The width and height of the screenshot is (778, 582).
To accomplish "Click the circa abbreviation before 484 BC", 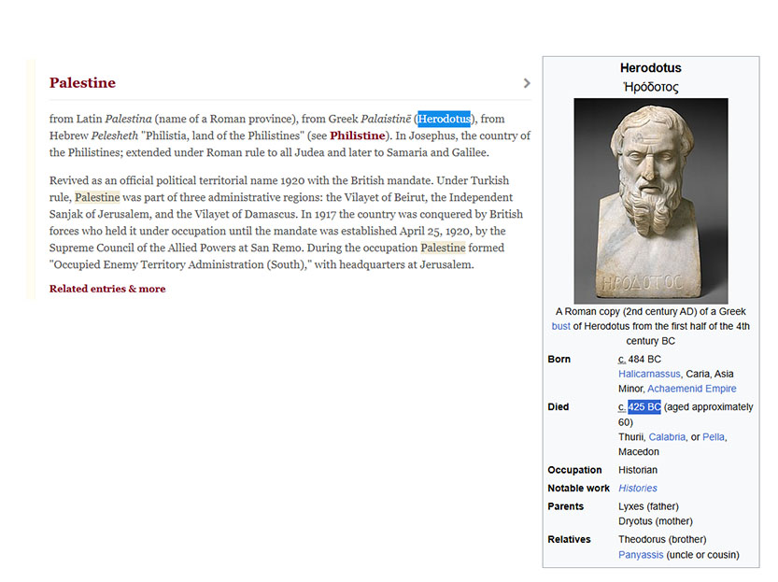I will pyautogui.click(x=622, y=360).
